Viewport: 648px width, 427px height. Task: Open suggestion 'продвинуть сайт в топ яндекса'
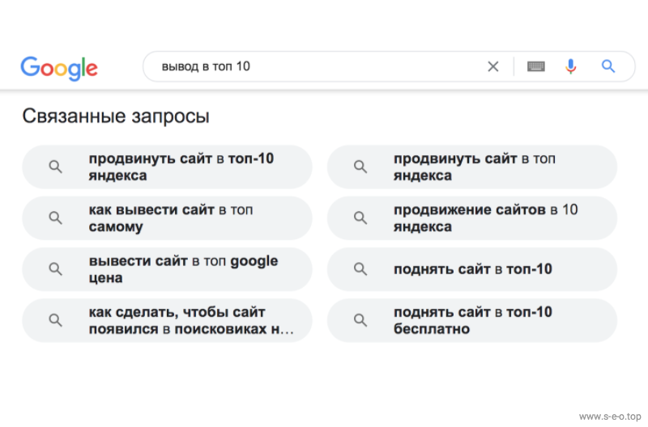(x=472, y=167)
